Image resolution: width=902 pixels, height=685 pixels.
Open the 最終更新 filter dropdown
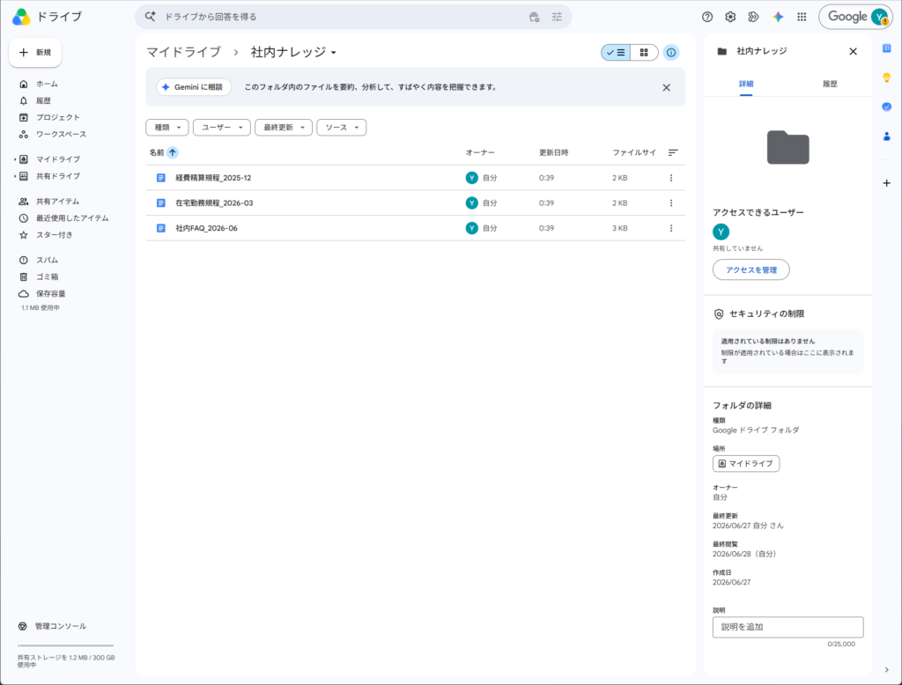[284, 127]
